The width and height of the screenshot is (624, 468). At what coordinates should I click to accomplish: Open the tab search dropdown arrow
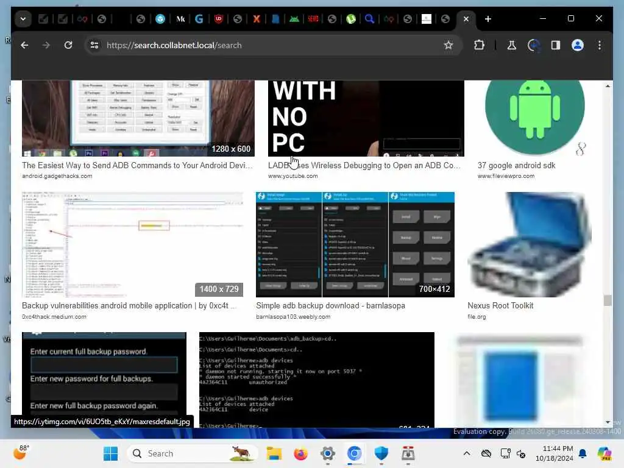(x=23, y=19)
